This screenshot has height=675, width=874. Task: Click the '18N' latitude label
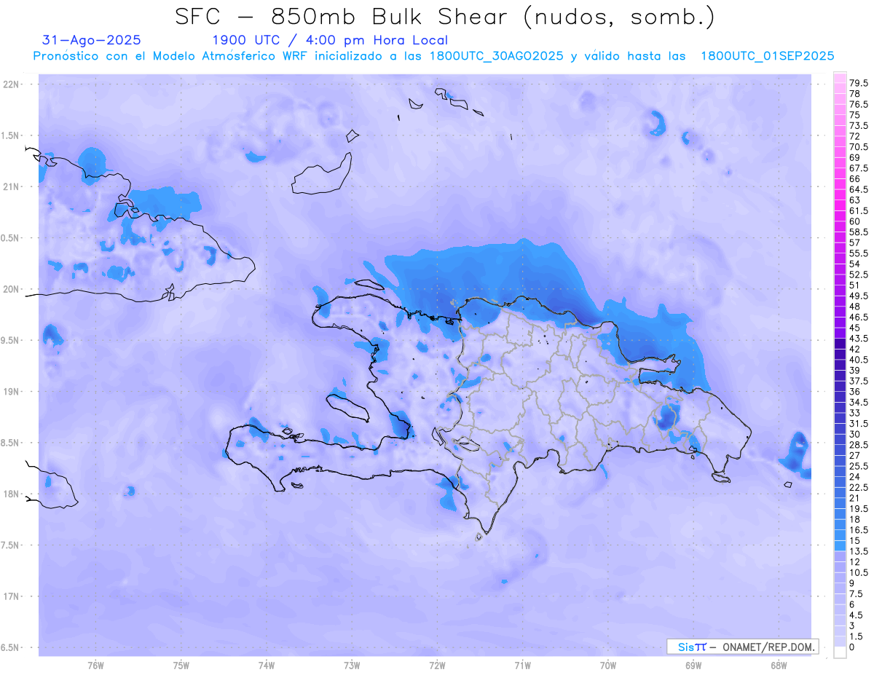[x=12, y=494]
